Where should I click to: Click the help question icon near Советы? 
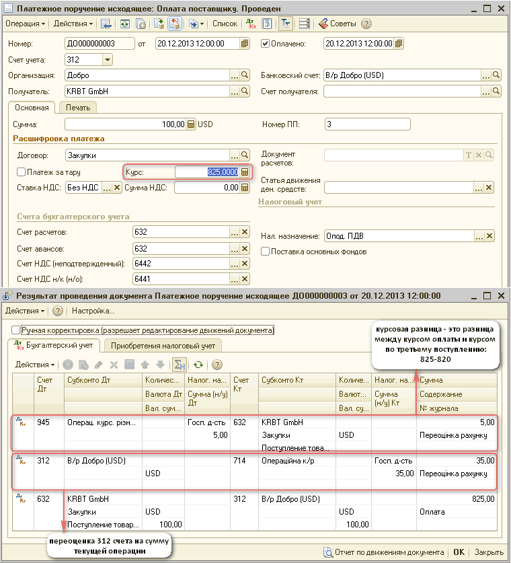coord(366,24)
